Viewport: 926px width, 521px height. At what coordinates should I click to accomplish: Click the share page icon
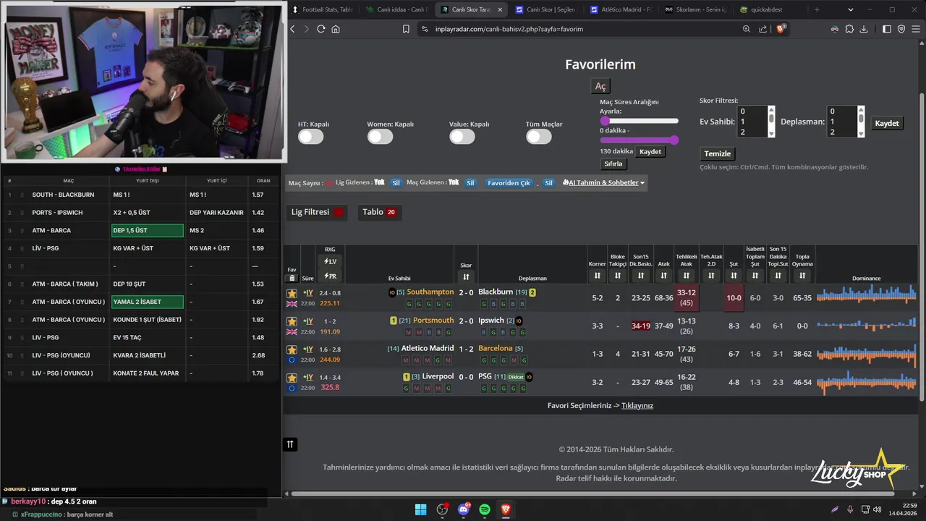(763, 29)
